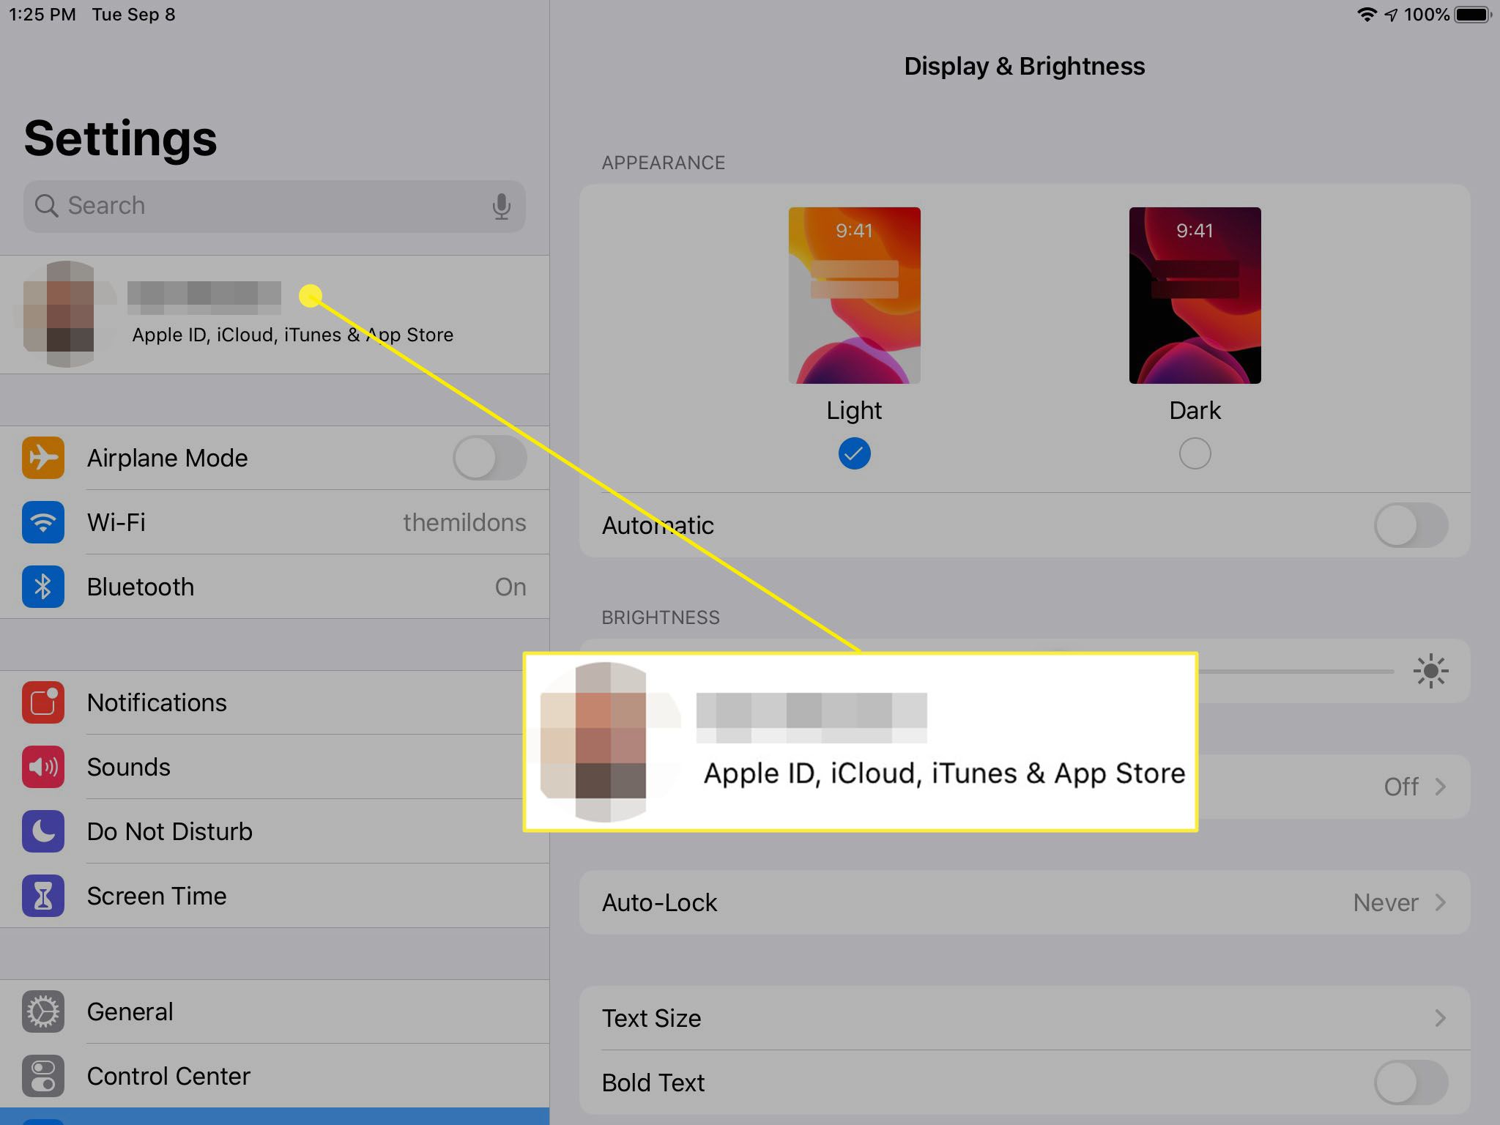This screenshot has height=1125, width=1500.
Task: Tap the Display & Brightness title
Action: pos(1025,66)
